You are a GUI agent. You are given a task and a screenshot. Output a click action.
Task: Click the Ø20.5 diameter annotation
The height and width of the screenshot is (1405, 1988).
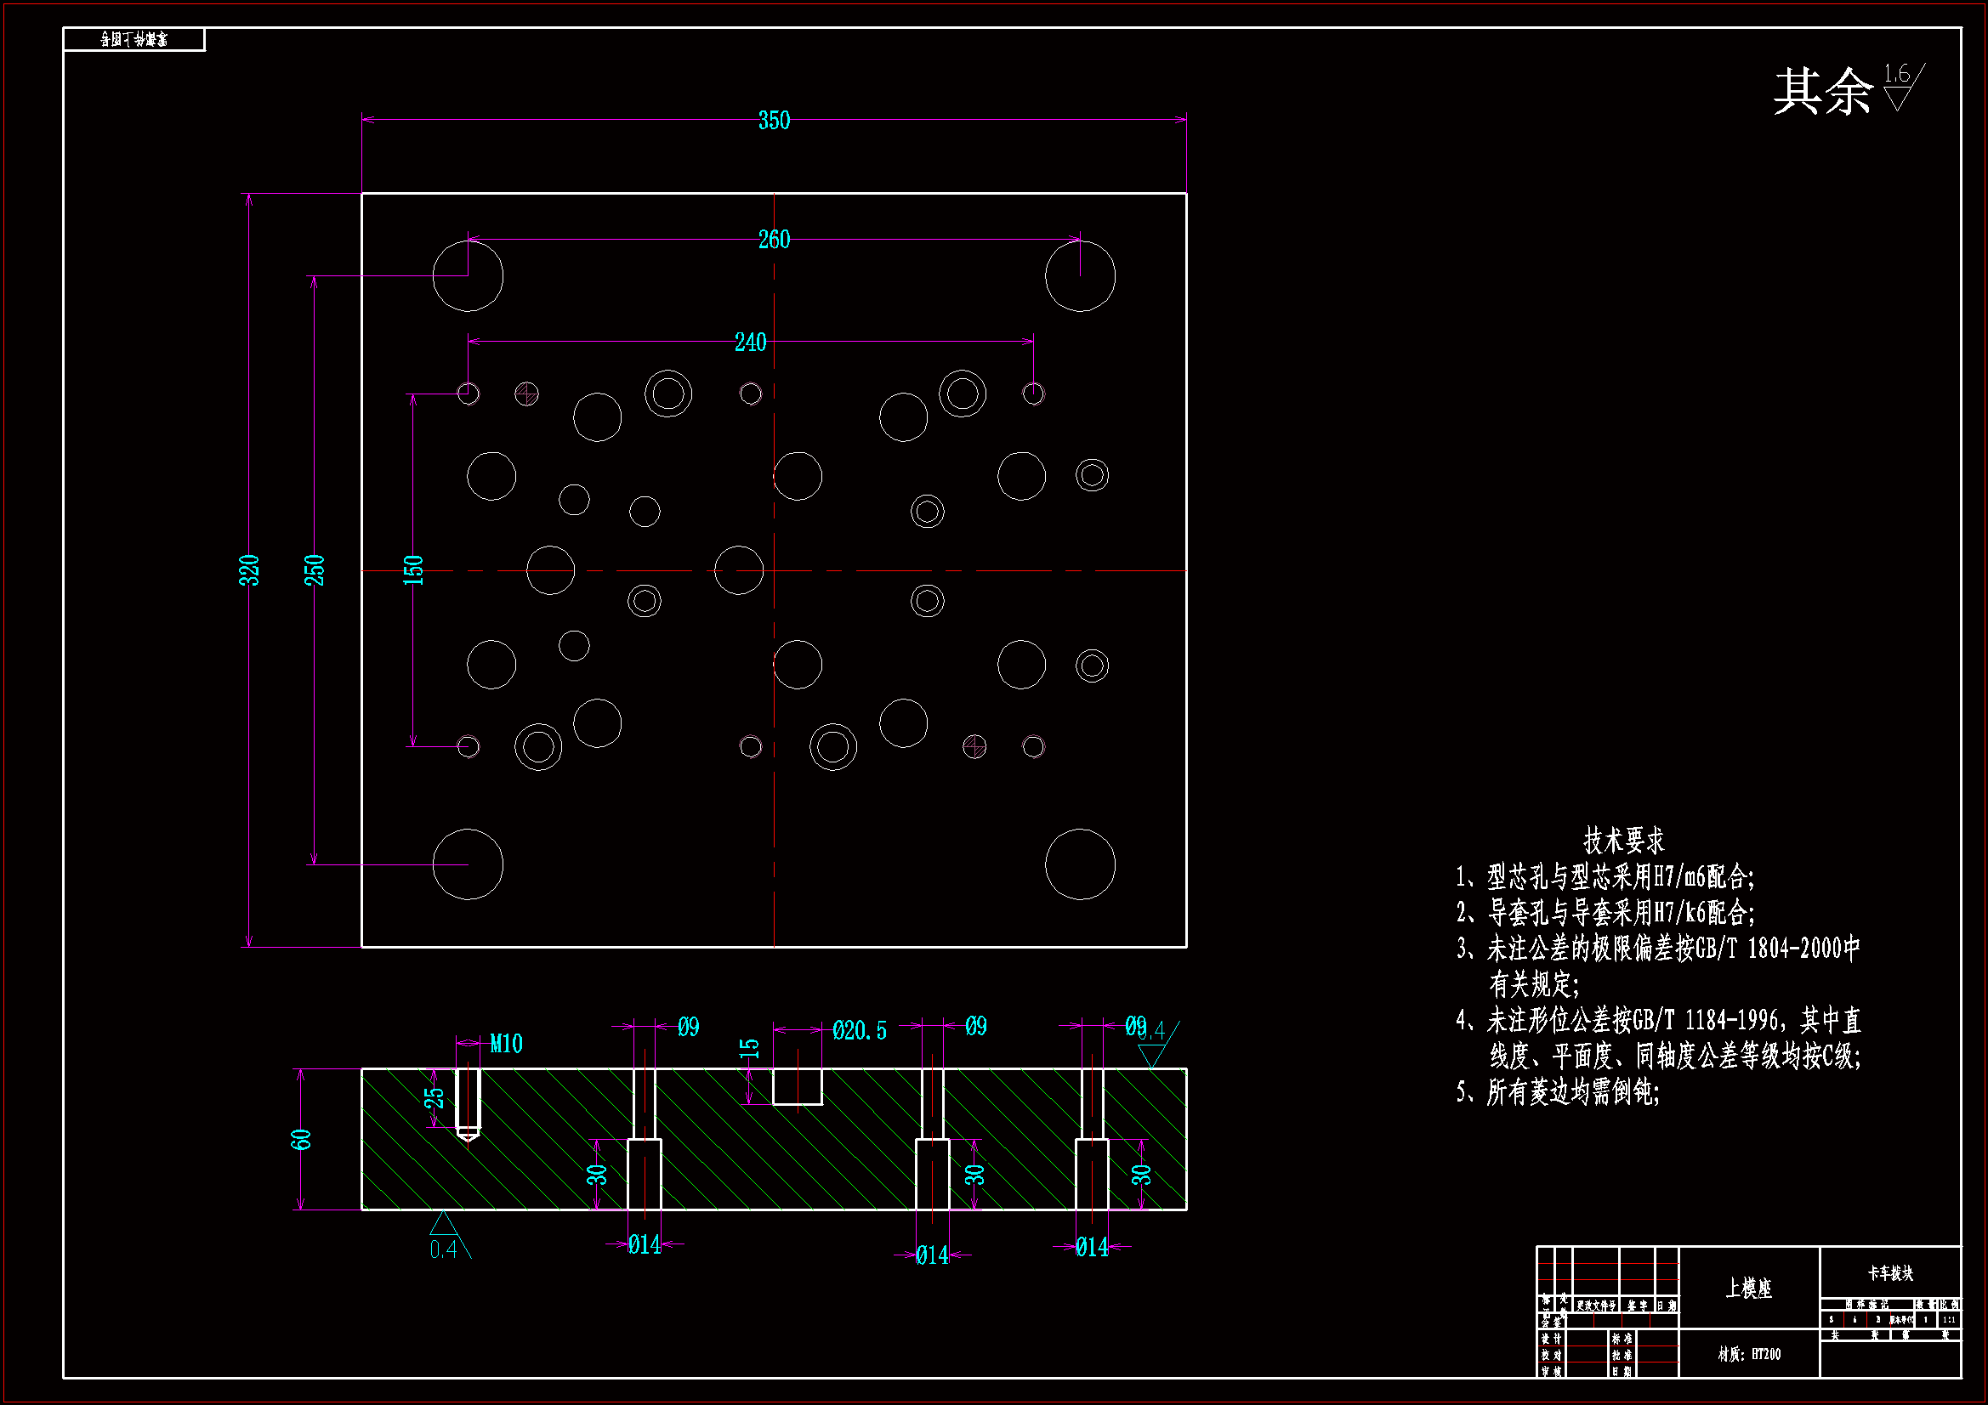(859, 1031)
